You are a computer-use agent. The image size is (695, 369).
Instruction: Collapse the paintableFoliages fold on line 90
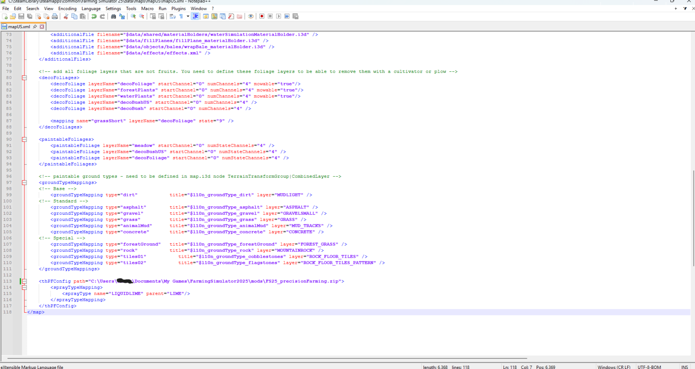(24, 139)
